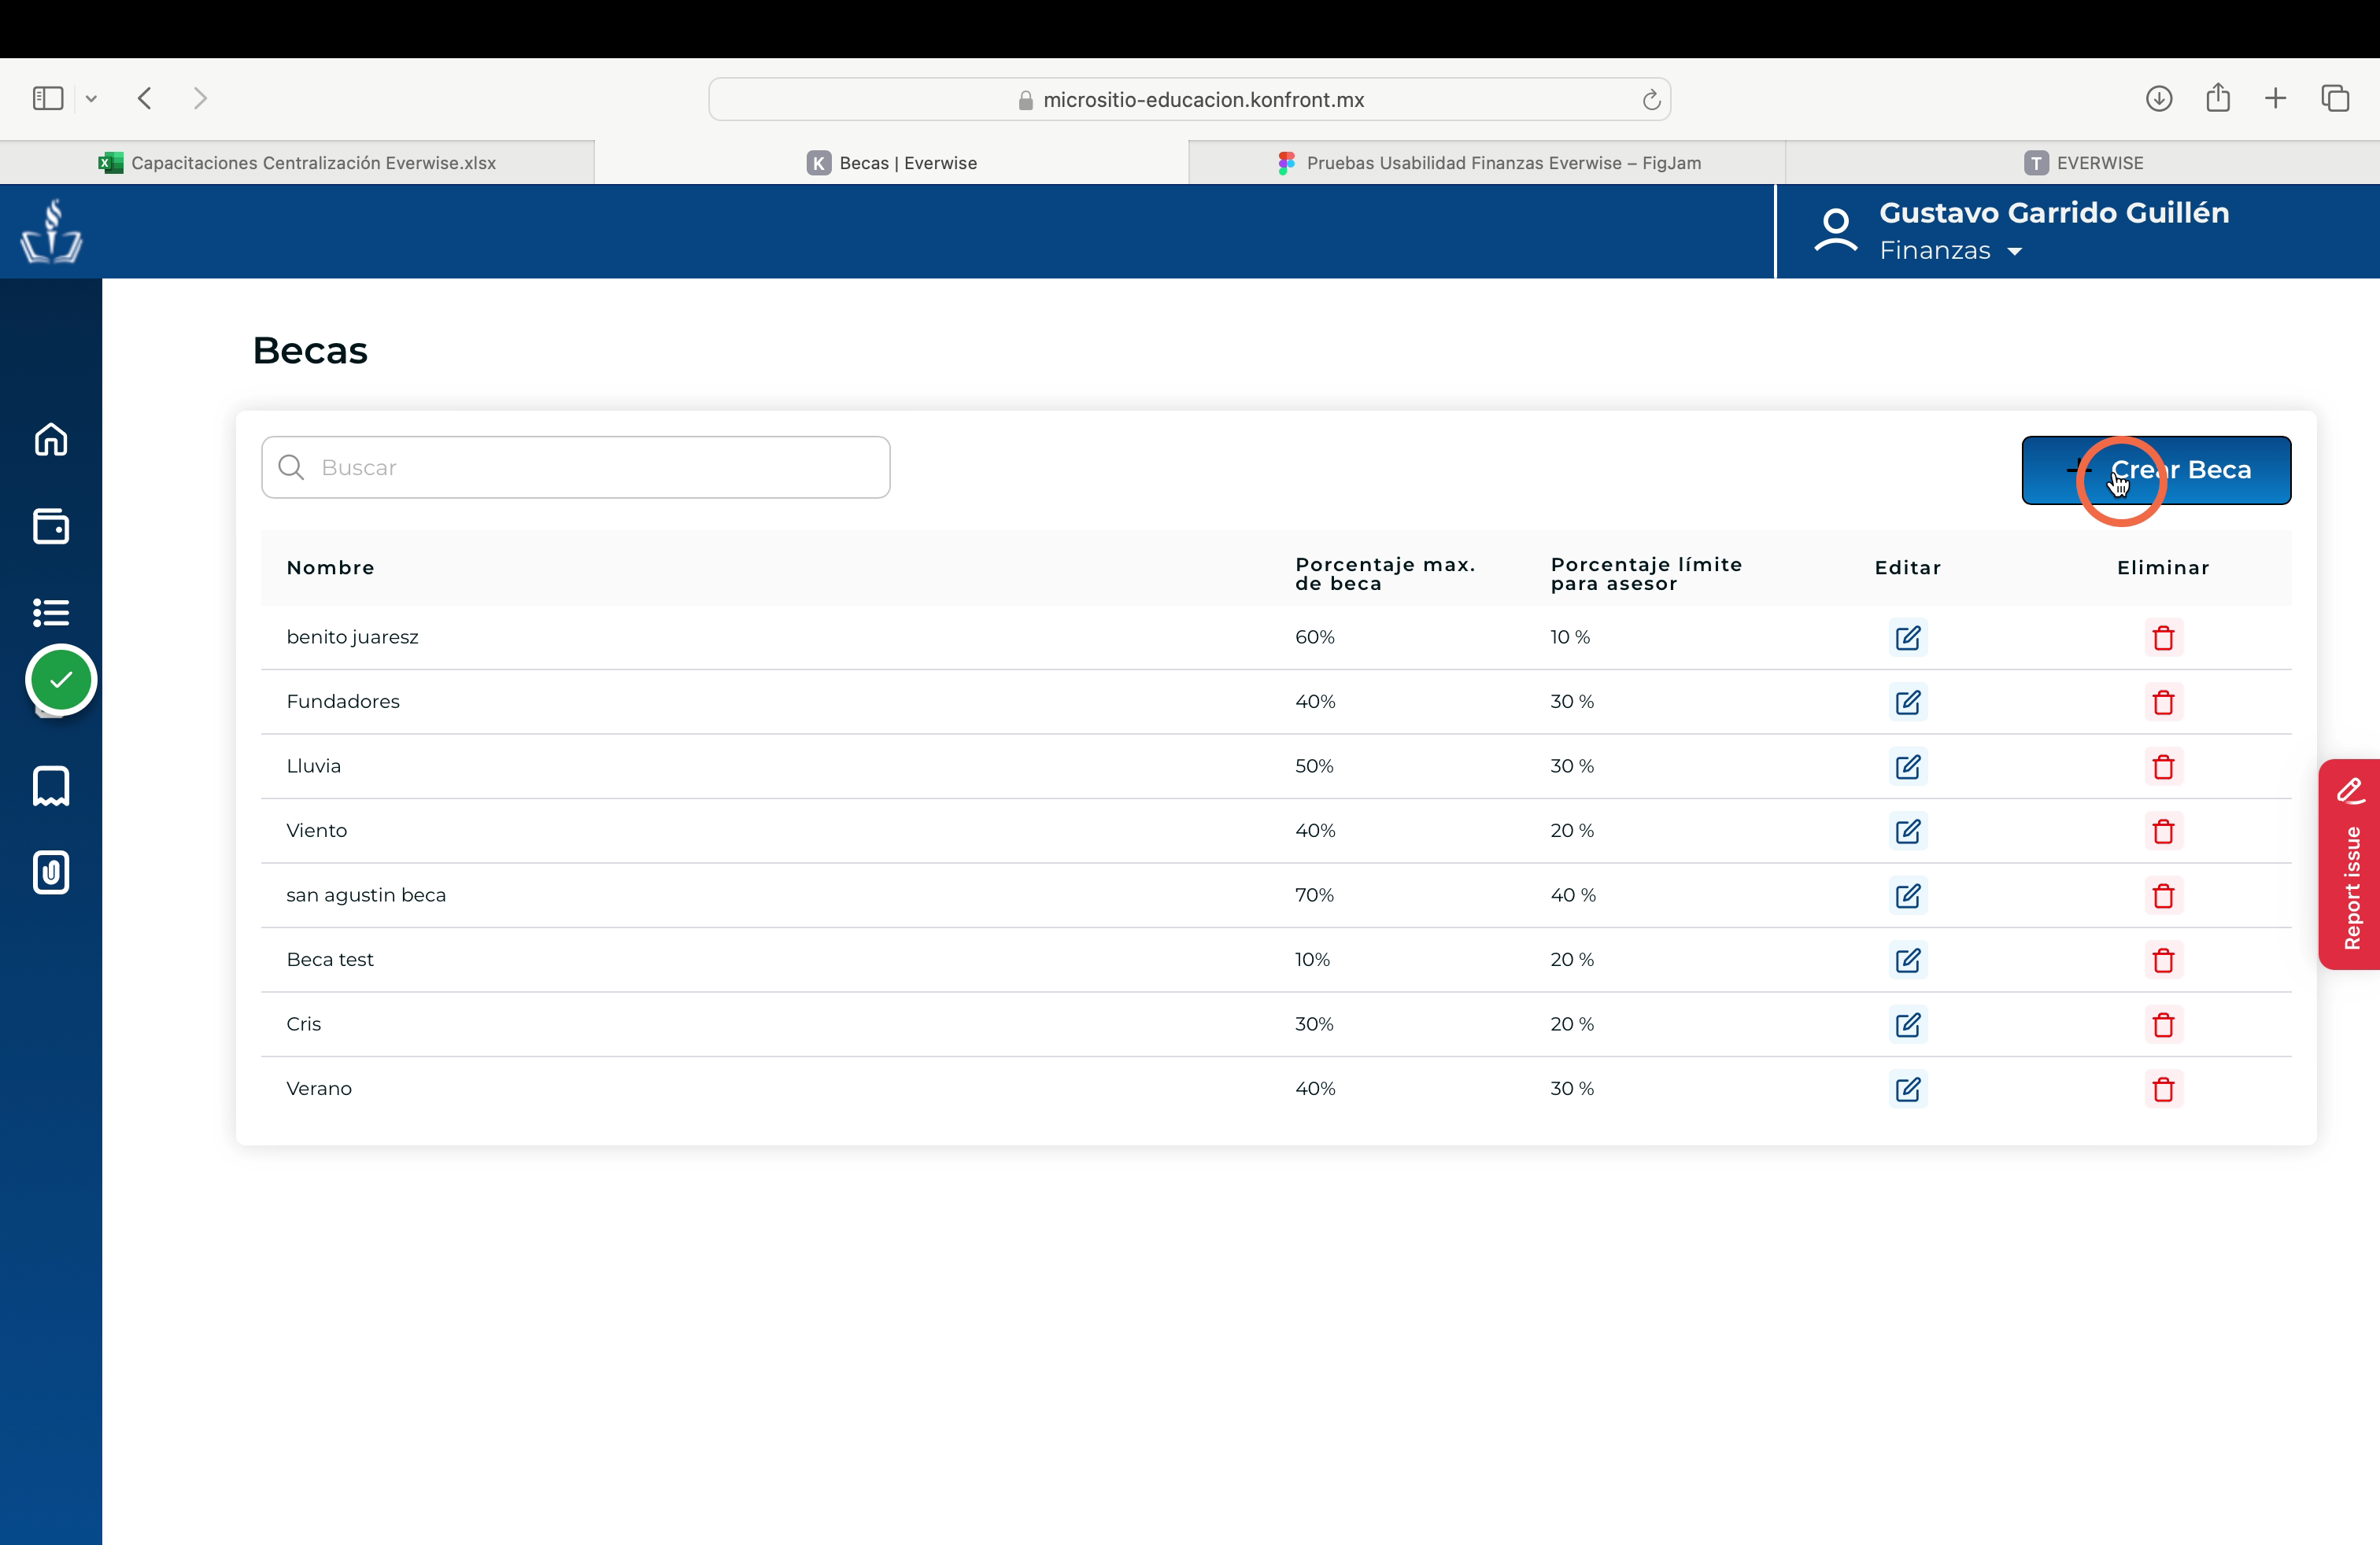This screenshot has height=1545, width=2380.
Task: Click the green checkmark sidebar icon
Action: (61, 680)
